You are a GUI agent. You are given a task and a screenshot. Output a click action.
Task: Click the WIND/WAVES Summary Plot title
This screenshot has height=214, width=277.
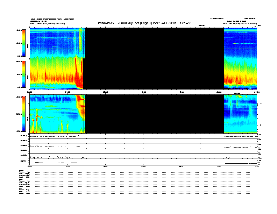(145, 23)
